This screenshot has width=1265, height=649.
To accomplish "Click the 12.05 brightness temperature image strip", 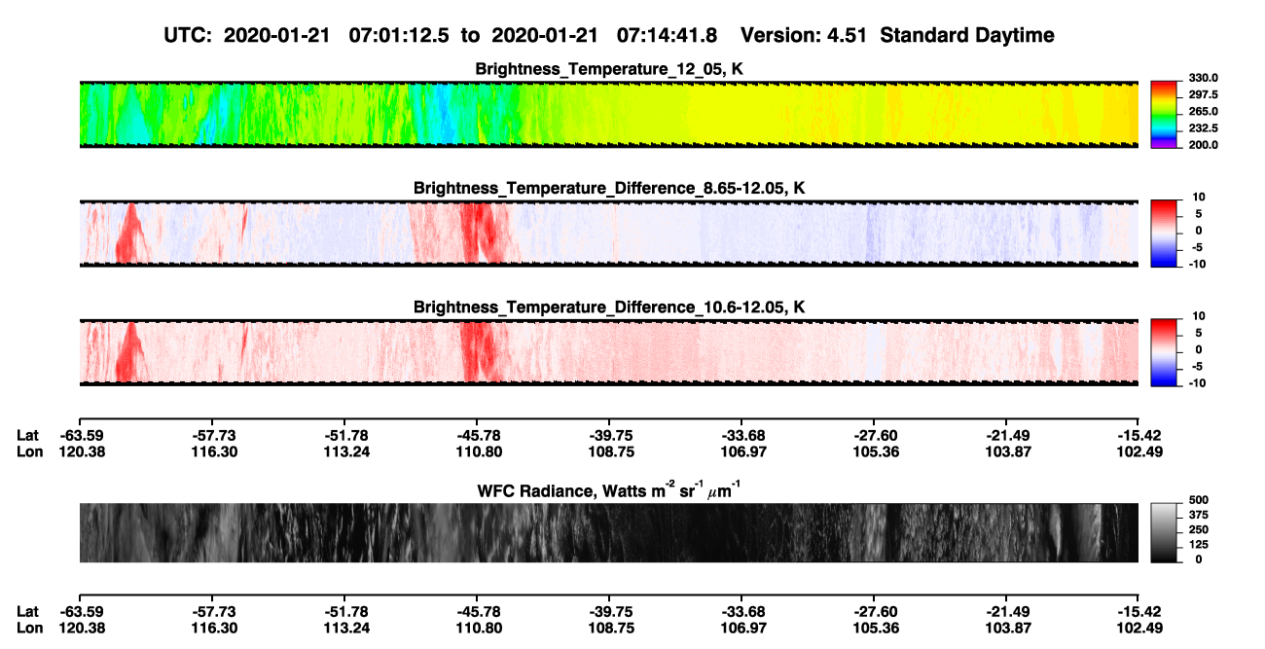I will pyautogui.click(x=609, y=114).
